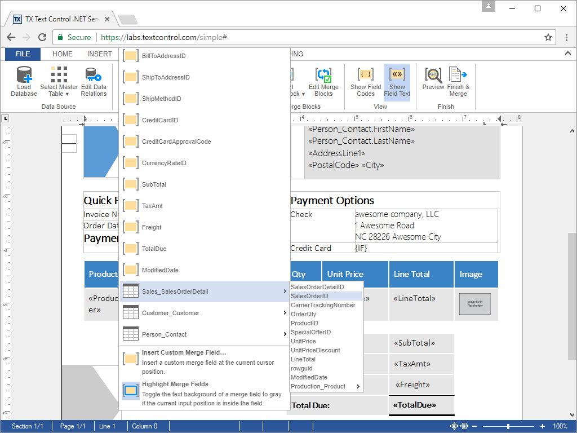This screenshot has height=433, width=577.
Task: Bookmark this page with star icon
Action: (548, 37)
